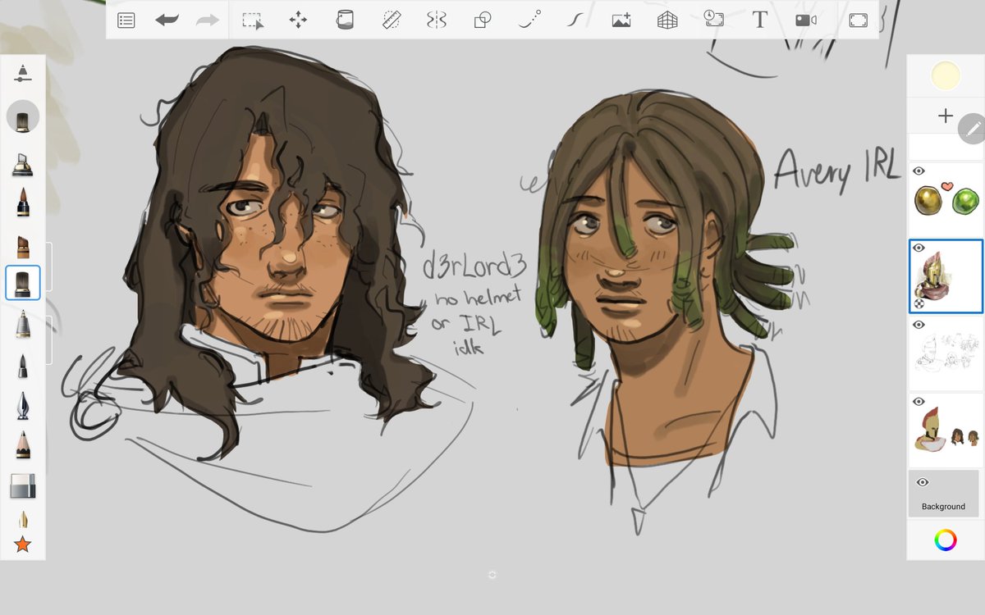Image resolution: width=985 pixels, height=615 pixels.
Task: Select the hard eraser block
Action: point(23,486)
